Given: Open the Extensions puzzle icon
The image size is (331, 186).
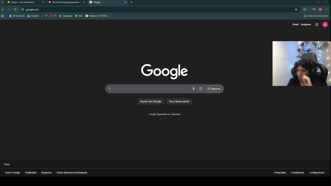Looking at the screenshot, I should (305, 10).
